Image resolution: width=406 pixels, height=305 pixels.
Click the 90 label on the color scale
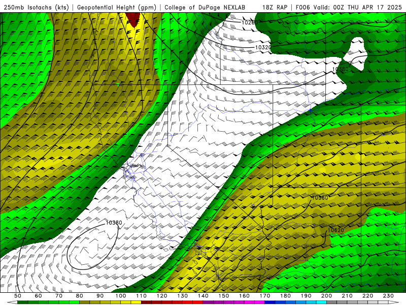coord(100,296)
